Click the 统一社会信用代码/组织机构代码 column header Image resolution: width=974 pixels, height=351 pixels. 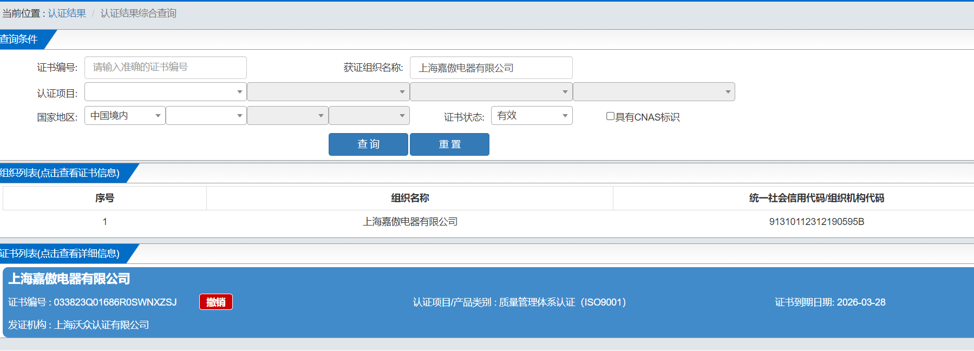[816, 198]
